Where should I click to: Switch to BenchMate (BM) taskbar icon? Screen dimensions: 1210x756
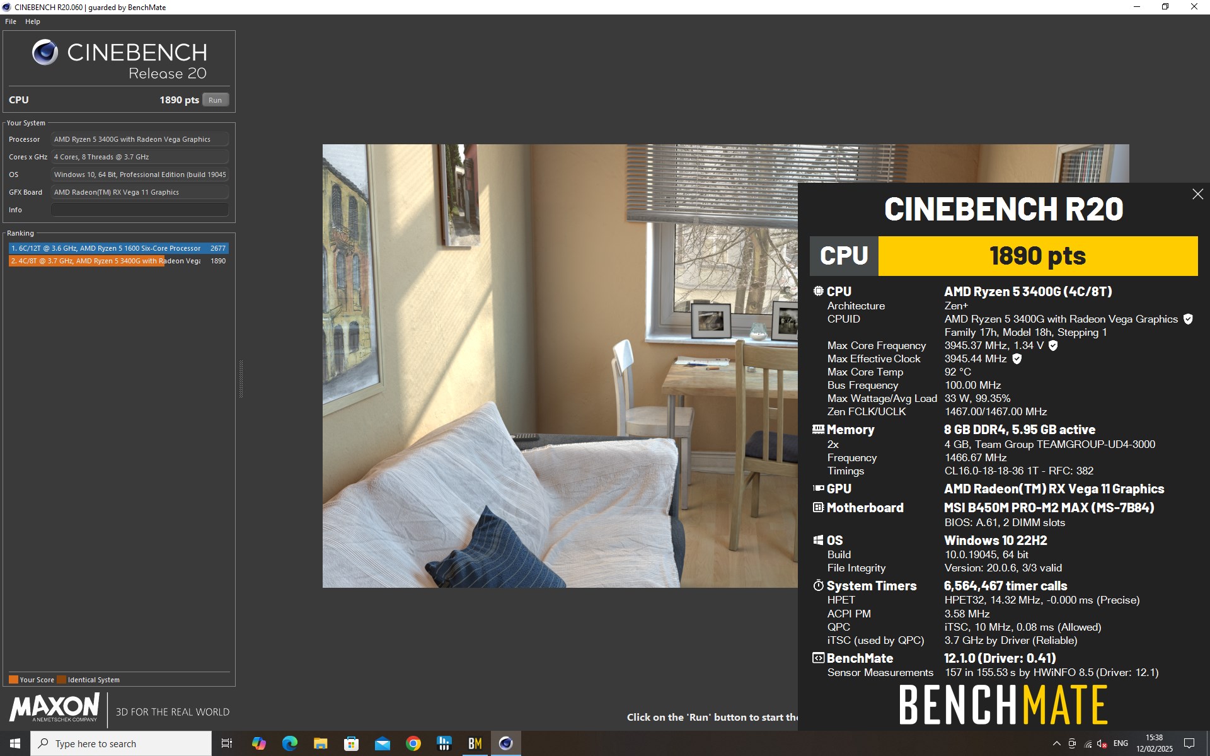coord(475,743)
